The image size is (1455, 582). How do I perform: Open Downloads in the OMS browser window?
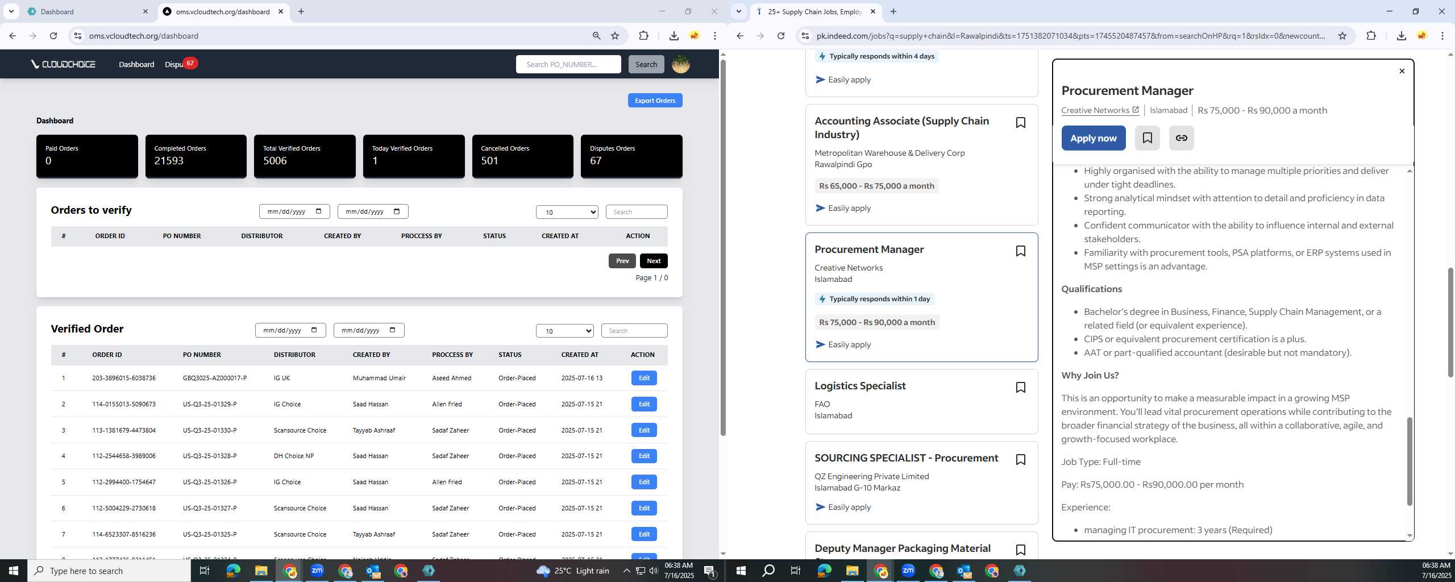point(674,36)
